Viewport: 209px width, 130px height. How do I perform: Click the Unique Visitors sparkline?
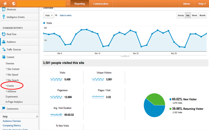click(x=98, y=79)
